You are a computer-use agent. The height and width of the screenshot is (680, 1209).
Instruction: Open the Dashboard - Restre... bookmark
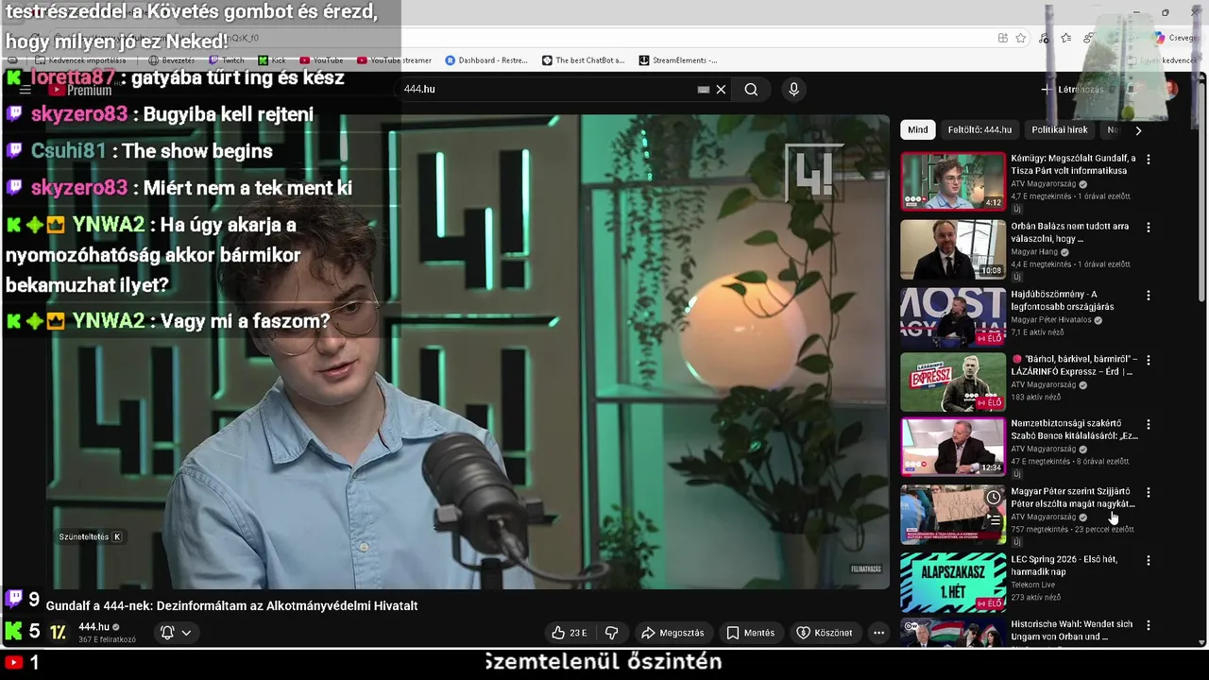tap(486, 60)
